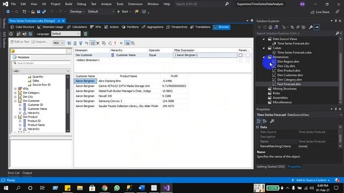Expand the Dim City node in Metadata
Viewport: 344px width, 193px height.
point(16,96)
